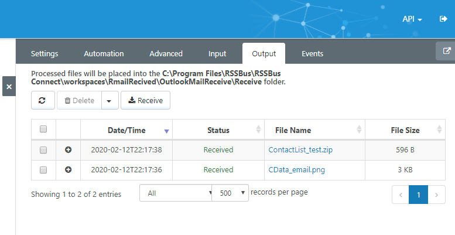Open the Delete options dropdown arrow

point(109,101)
